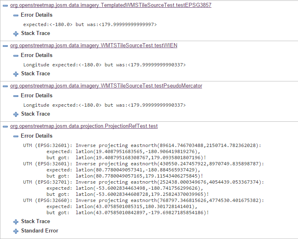Collapse Error Details under testWIEN
298x239 pixels.
click(x=16, y=55)
